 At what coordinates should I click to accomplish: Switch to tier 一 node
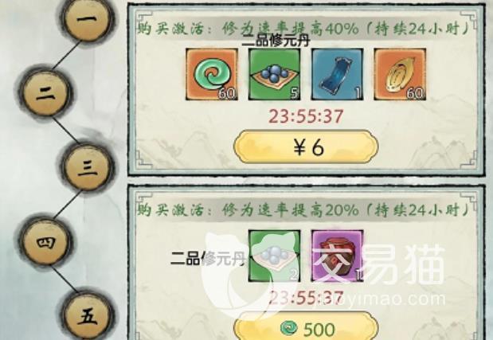click(x=87, y=18)
